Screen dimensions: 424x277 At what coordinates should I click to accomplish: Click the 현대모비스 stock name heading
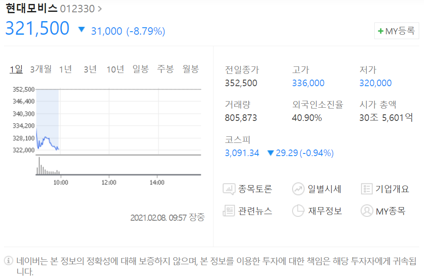point(32,8)
